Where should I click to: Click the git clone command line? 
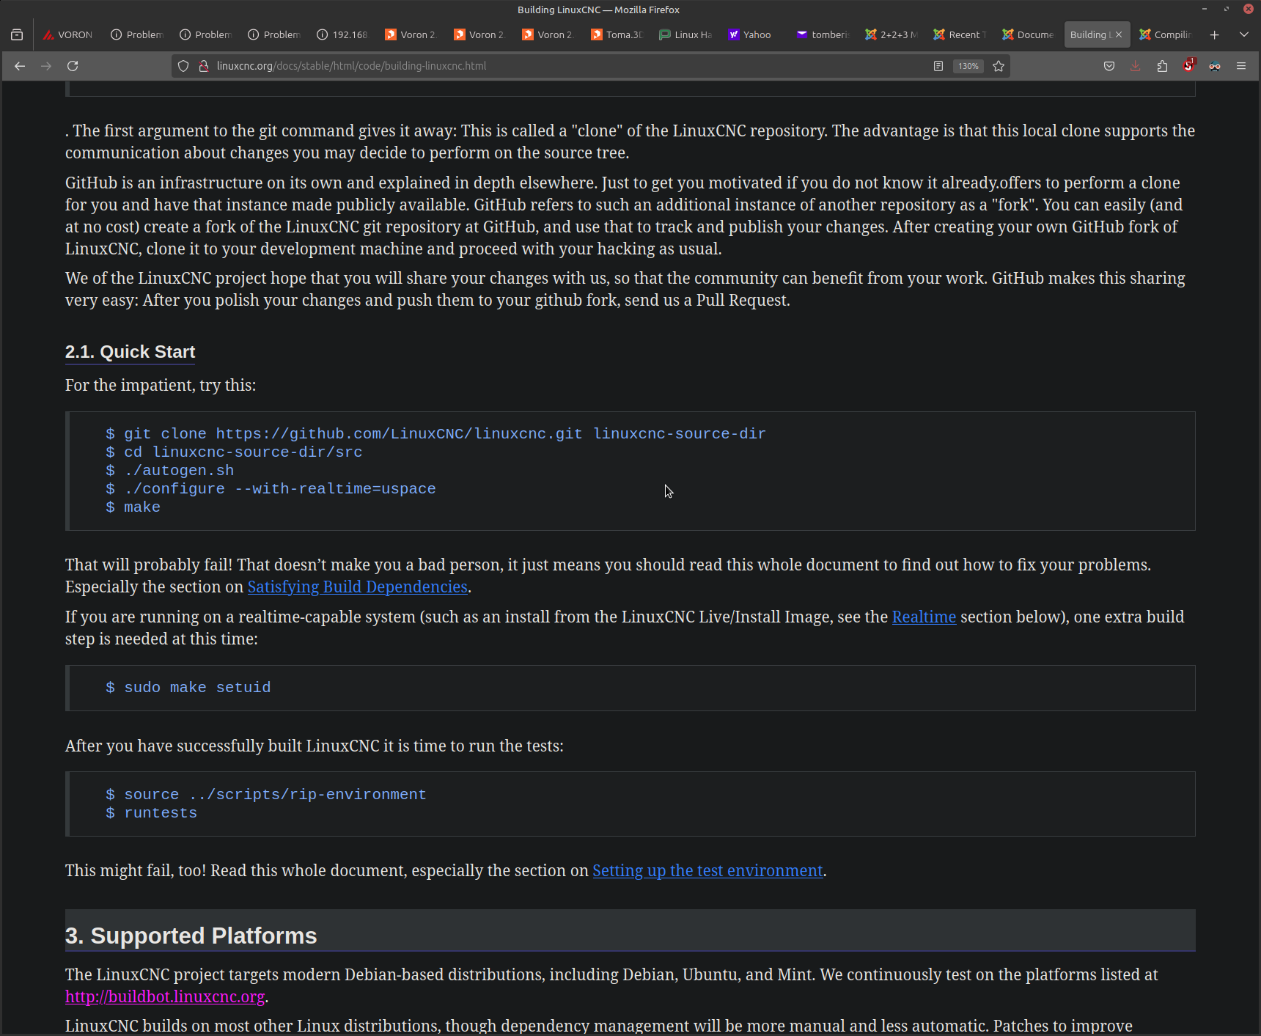click(x=435, y=434)
